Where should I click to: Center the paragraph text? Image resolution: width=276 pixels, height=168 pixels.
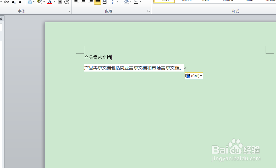(x=83, y=2)
